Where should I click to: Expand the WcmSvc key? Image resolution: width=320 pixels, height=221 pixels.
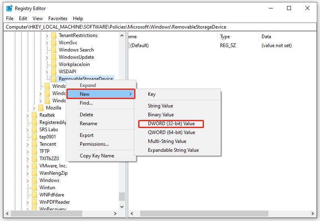pyautogui.click(x=47, y=43)
